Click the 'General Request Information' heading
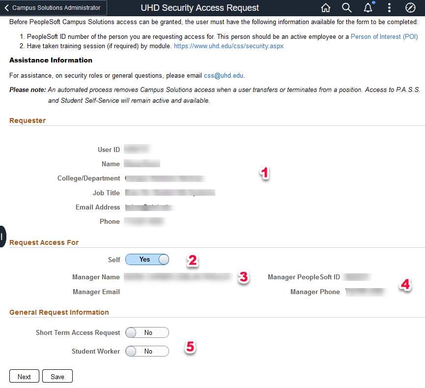The height and width of the screenshot is (388, 425). tap(59, 312)
